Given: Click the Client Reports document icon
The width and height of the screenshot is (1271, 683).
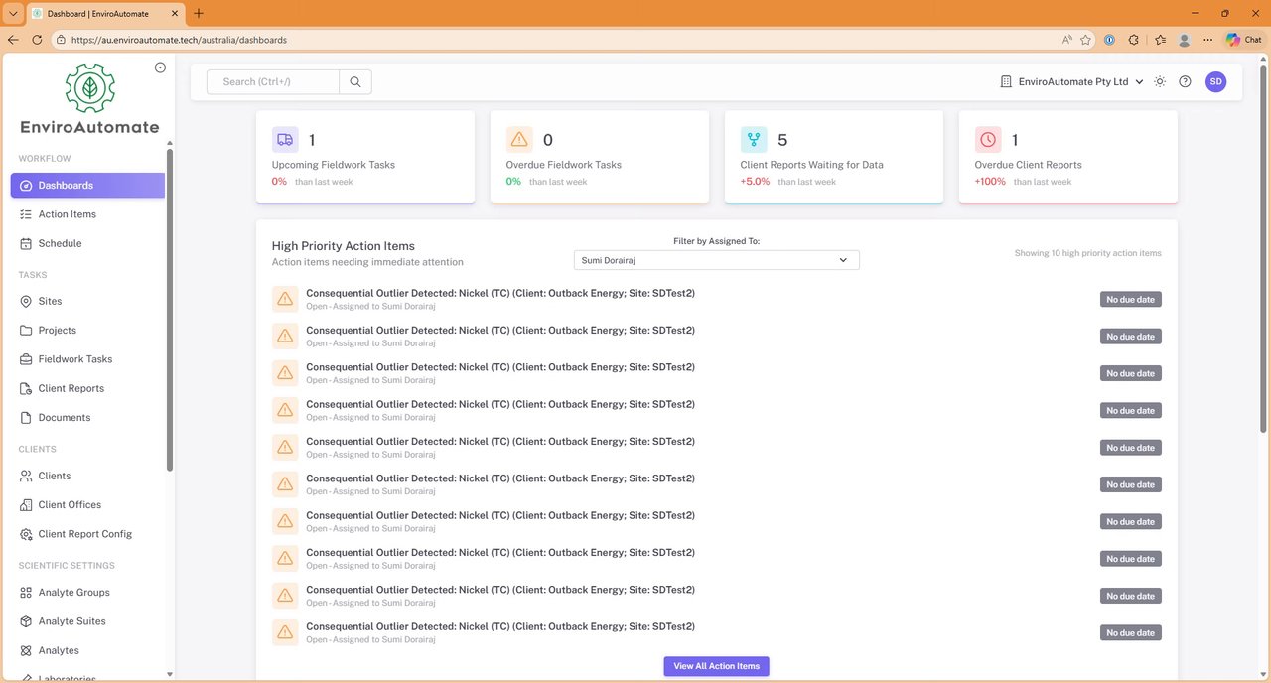Looking at the screenshot, I should pos(26,389).
